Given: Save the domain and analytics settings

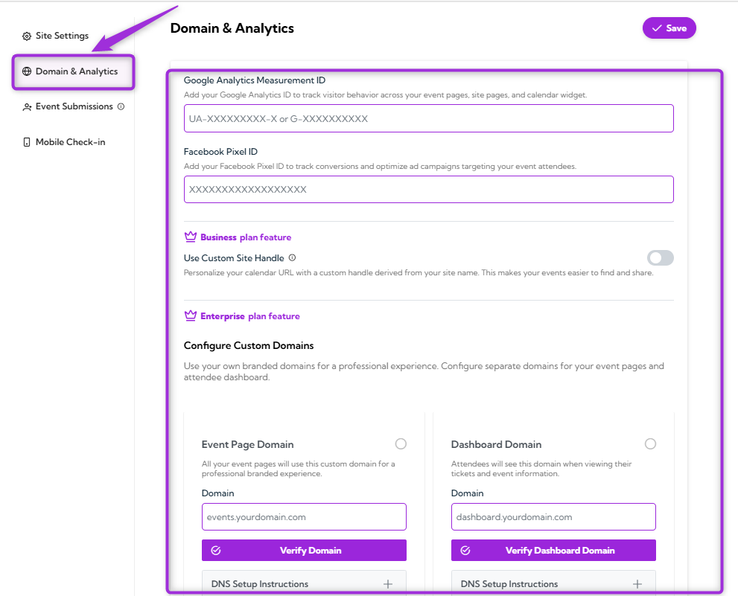Looking at the screenshot, I should coord(669,28).
